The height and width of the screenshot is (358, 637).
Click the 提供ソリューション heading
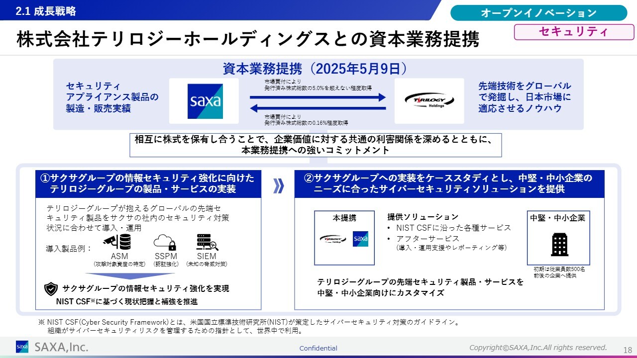tap(423, 217)
